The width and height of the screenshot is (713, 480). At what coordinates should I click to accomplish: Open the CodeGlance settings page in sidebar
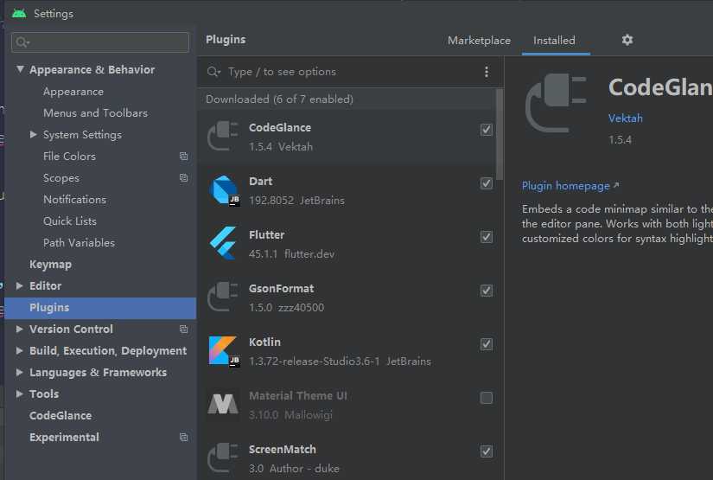tap(60, 415)
